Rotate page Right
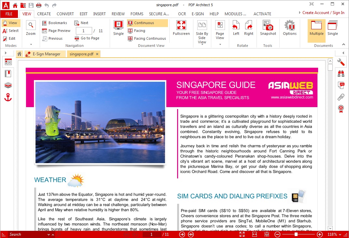 pos(249,28)
